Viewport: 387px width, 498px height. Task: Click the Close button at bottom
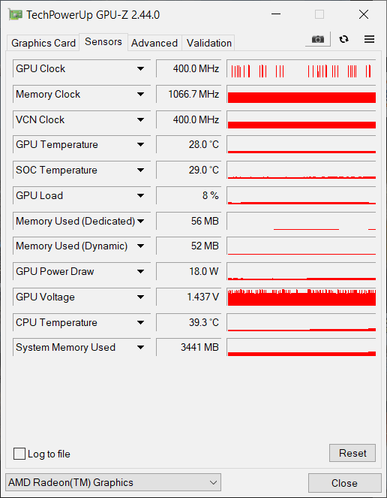click(x=344, y=483)
